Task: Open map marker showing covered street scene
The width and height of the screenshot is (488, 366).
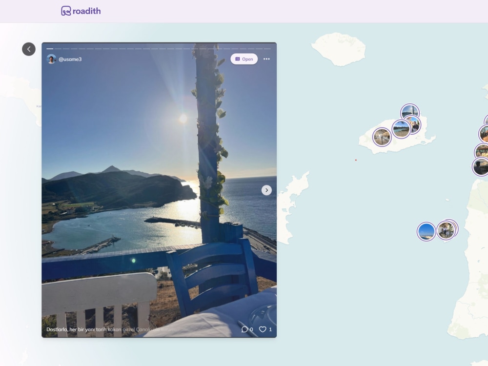Action: click(382, 137)
